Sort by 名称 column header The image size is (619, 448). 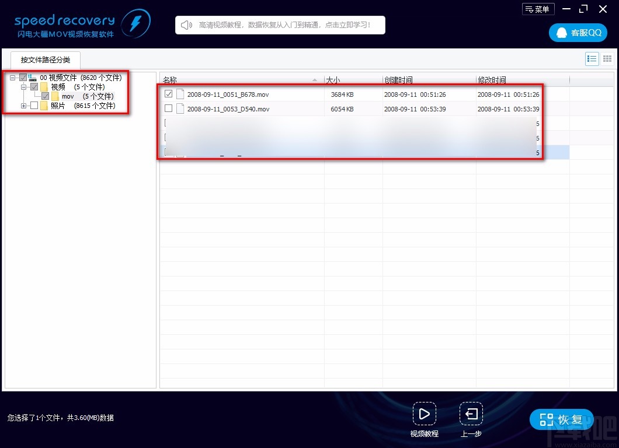(x=242, y=80)
